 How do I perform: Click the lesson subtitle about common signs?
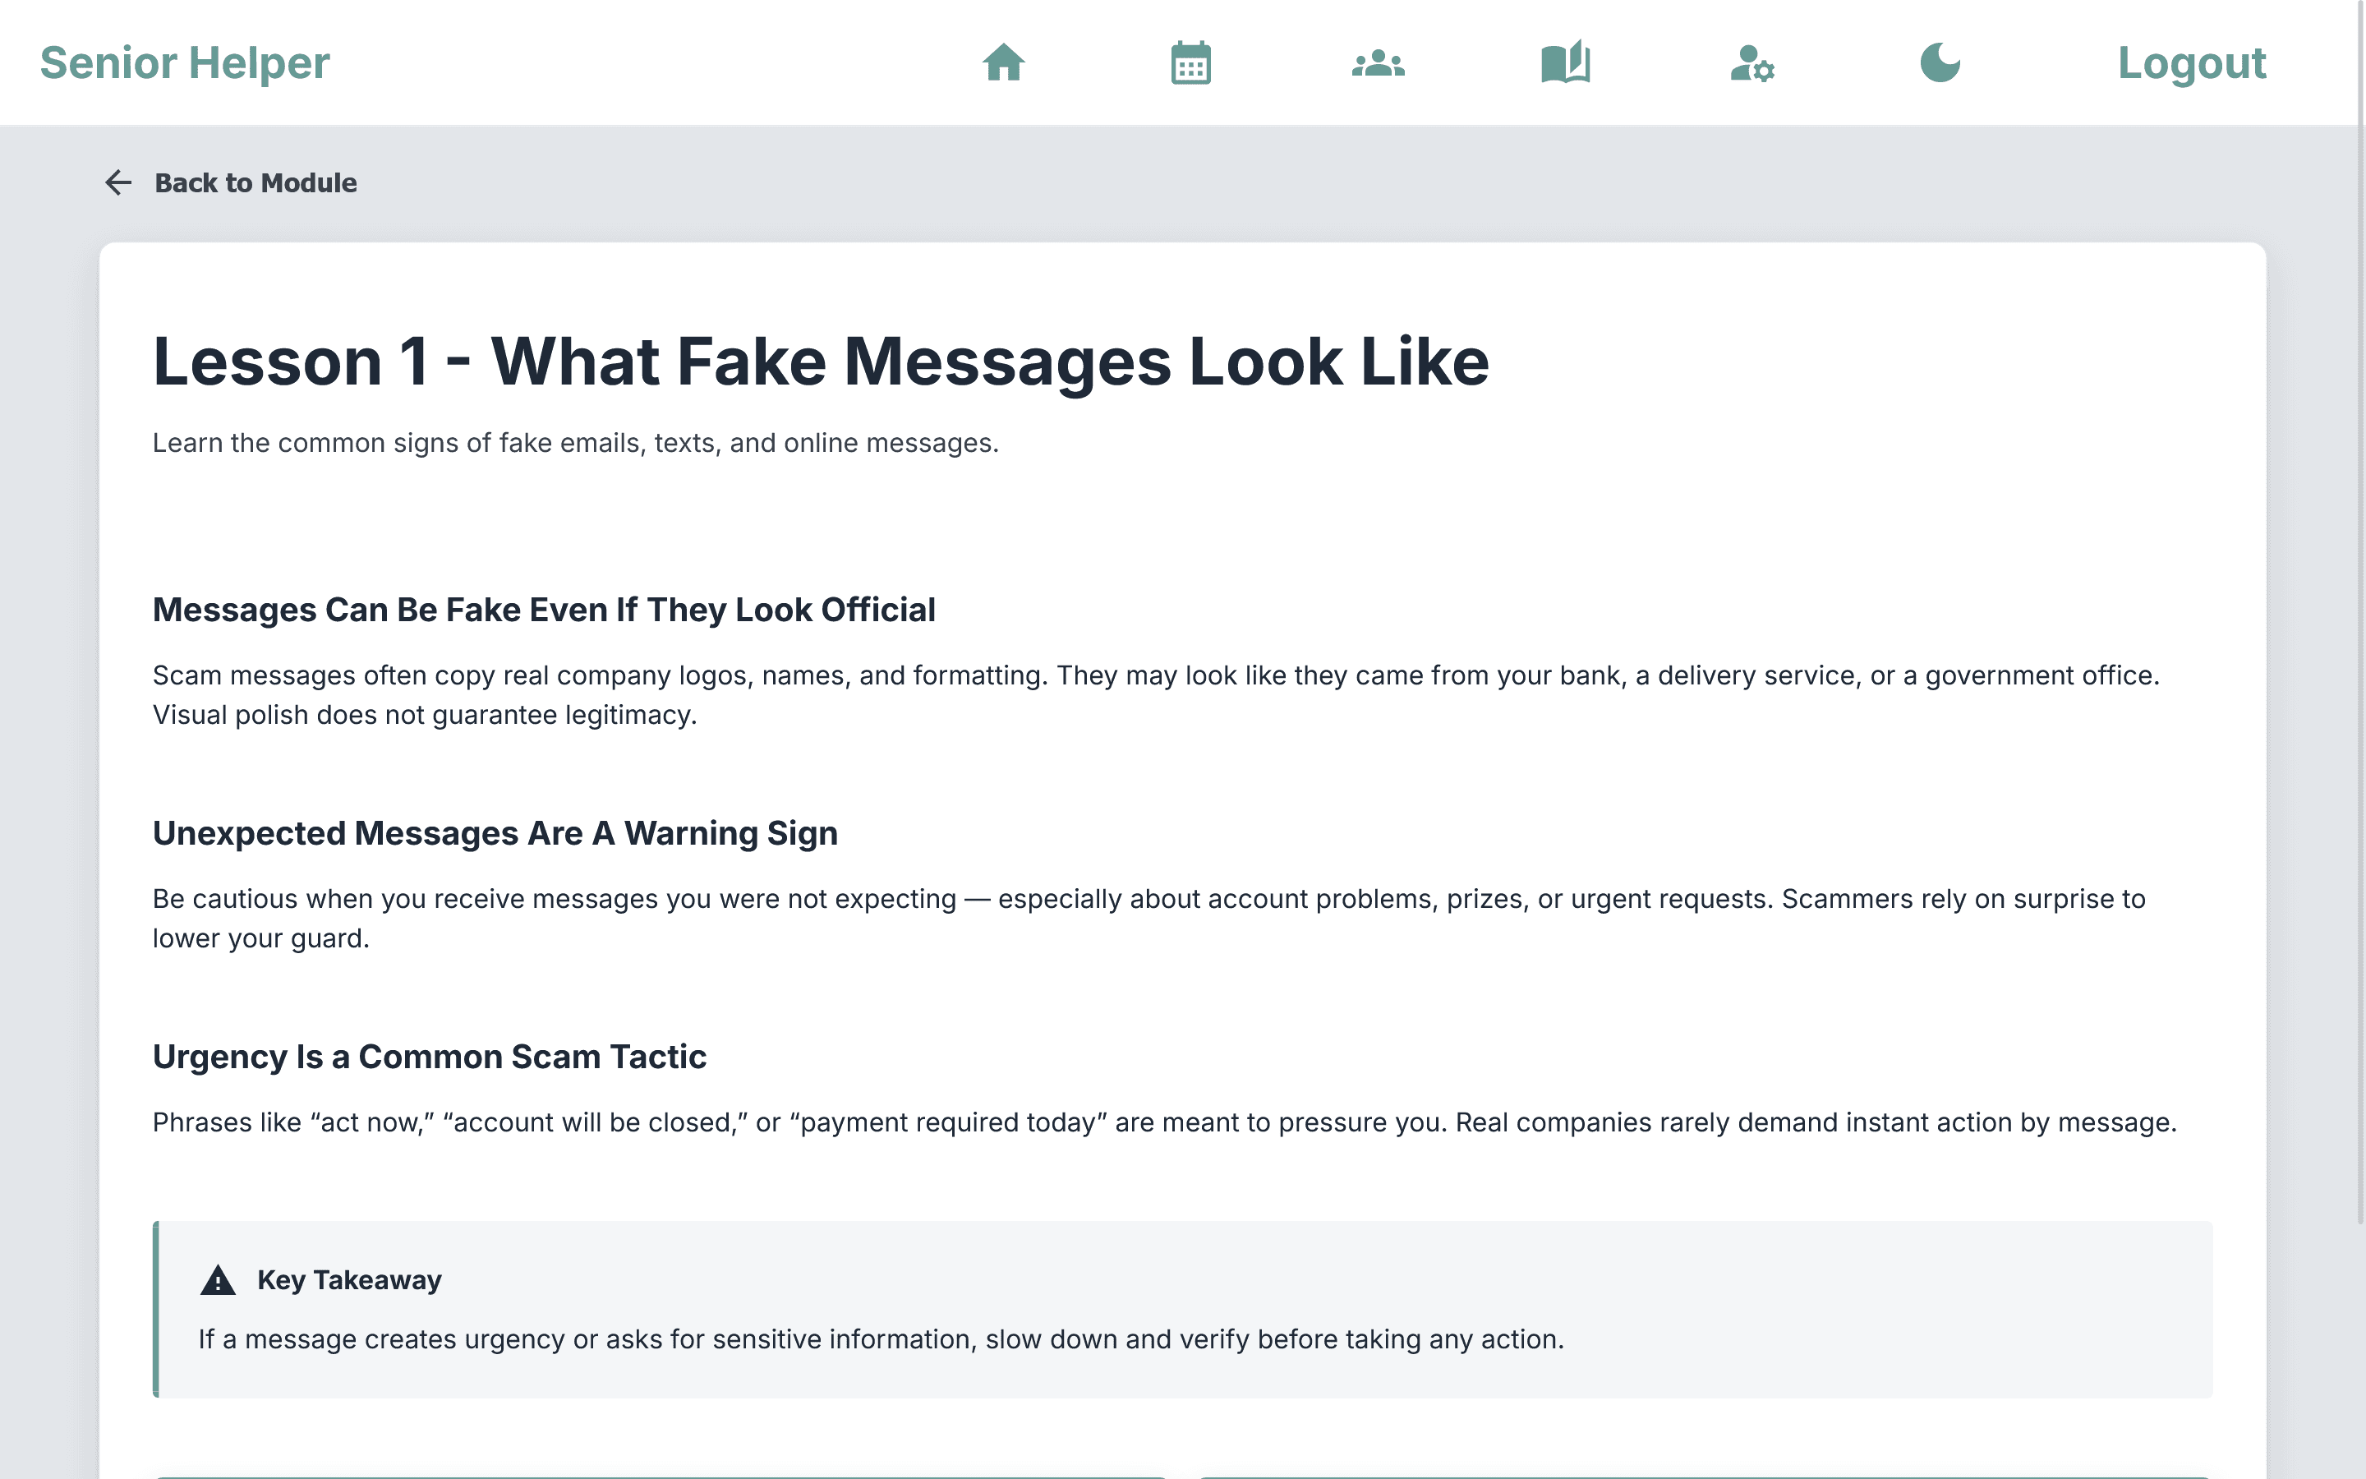tap(576, 443)
